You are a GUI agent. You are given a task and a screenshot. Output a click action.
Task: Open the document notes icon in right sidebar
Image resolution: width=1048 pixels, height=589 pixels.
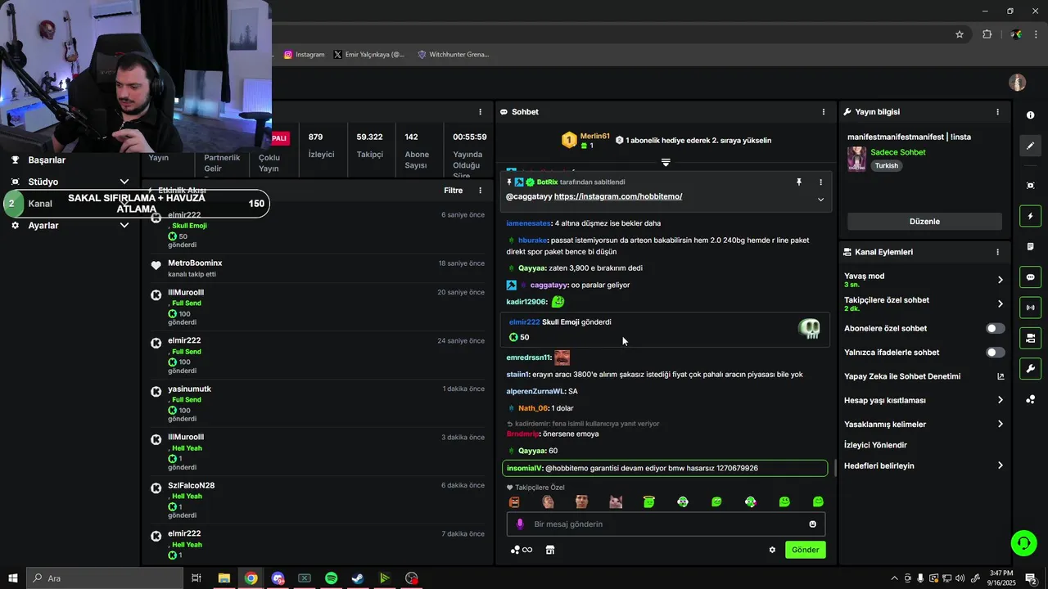coord(1030,246)
